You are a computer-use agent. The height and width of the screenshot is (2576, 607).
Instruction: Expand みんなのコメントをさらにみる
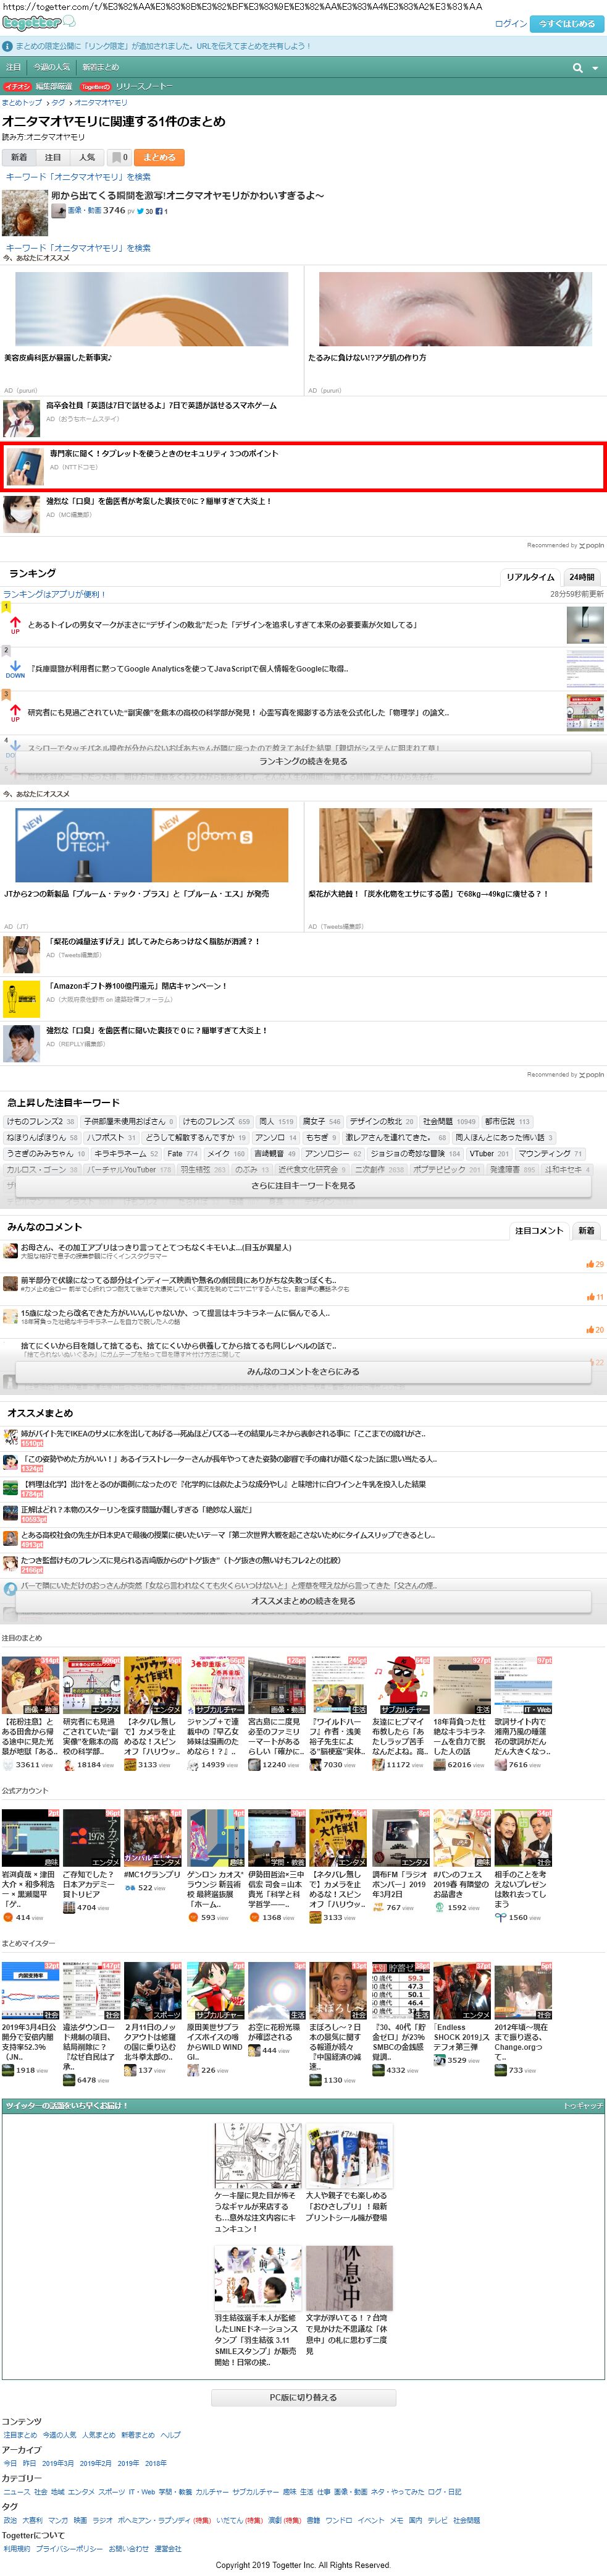304,1372
